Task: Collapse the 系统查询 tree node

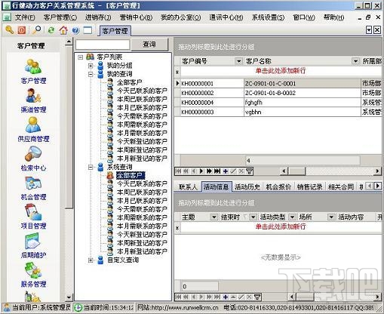Action: (91, 168)
